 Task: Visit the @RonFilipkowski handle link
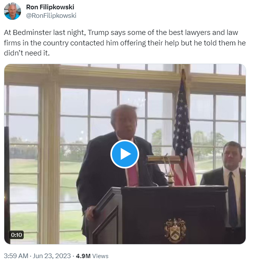[51, 16]
